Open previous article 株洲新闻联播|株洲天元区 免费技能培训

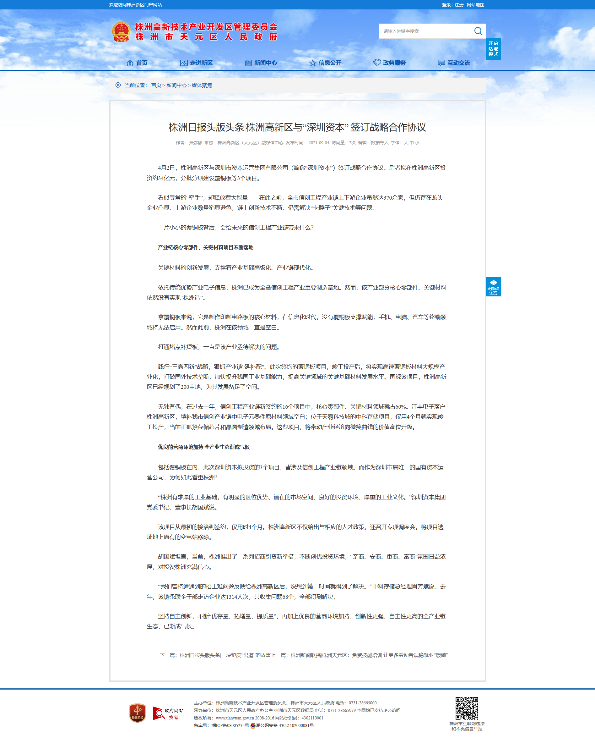tap(369, 655)
